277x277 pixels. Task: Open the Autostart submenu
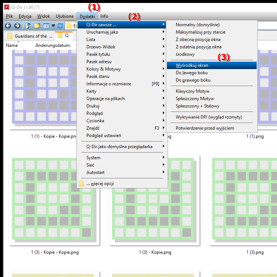point(122,172)
